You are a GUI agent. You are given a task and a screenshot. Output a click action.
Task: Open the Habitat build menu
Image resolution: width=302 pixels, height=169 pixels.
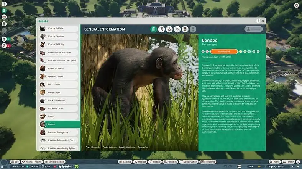[x=140, y=162]
